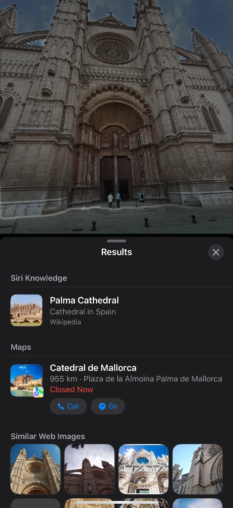Tap the sheet grabber handle above Results

(x=116, y=241)
